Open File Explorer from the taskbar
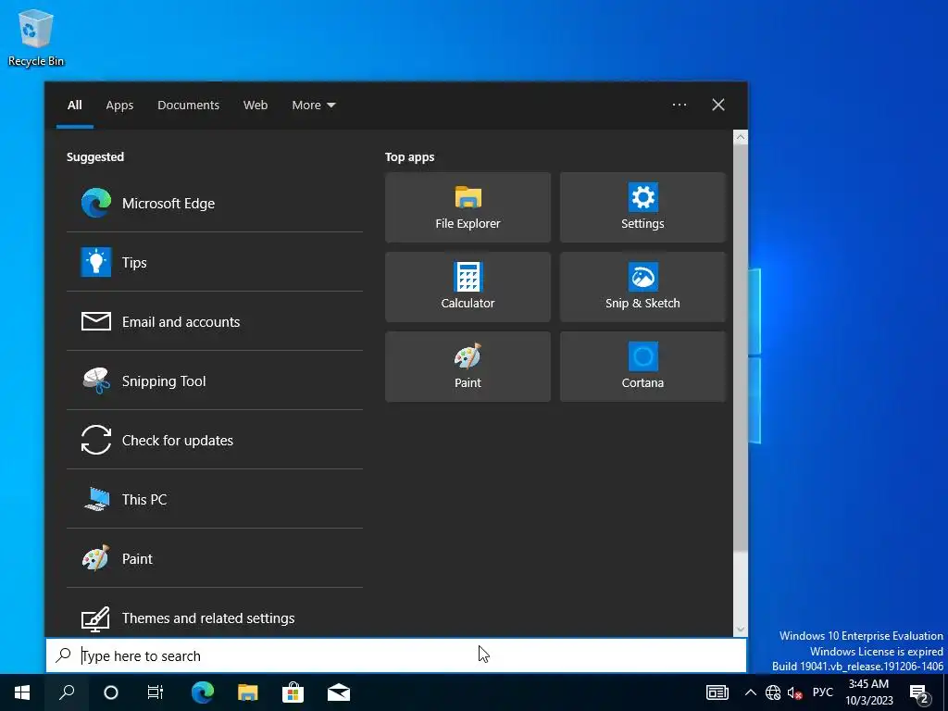The width and height of the screenshot is (948, 711). [x=248, y=692]
